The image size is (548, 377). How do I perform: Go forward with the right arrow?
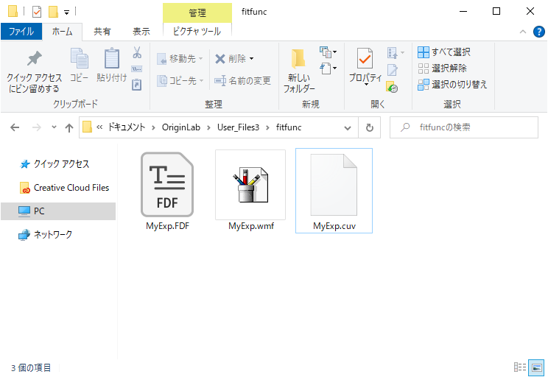click(x=36, y=127)
